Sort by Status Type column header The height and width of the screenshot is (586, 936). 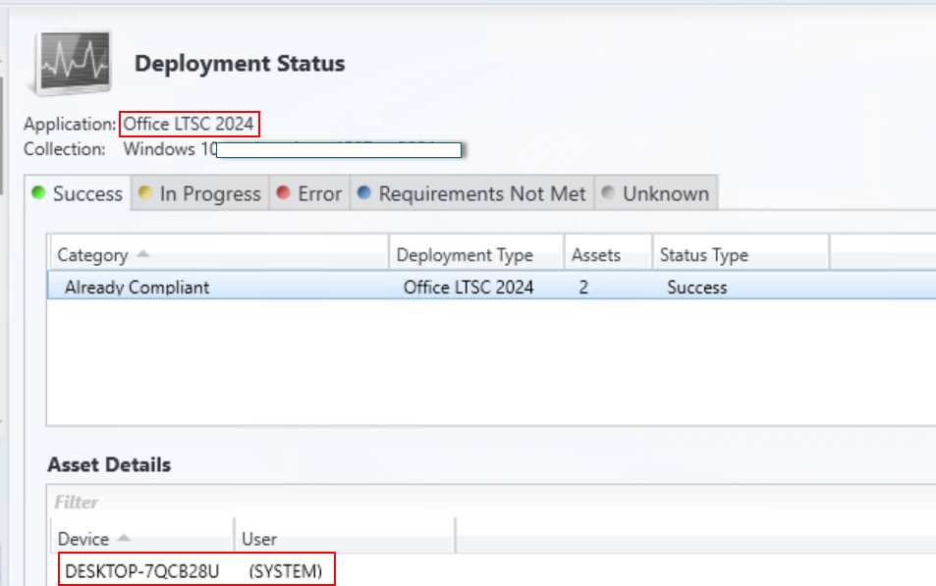tap(703, 255)
